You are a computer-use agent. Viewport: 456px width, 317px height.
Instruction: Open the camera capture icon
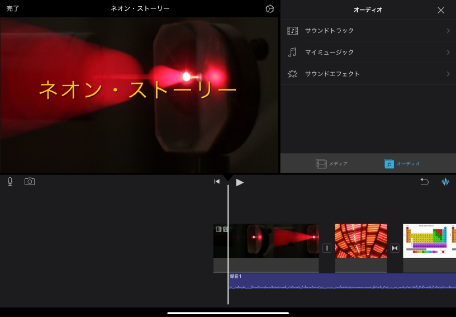30,182
